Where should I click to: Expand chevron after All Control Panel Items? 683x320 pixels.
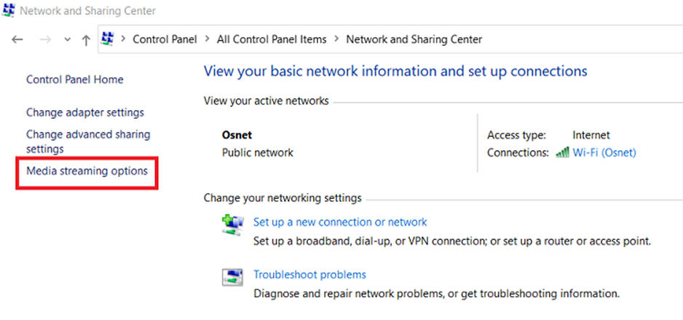336,39
